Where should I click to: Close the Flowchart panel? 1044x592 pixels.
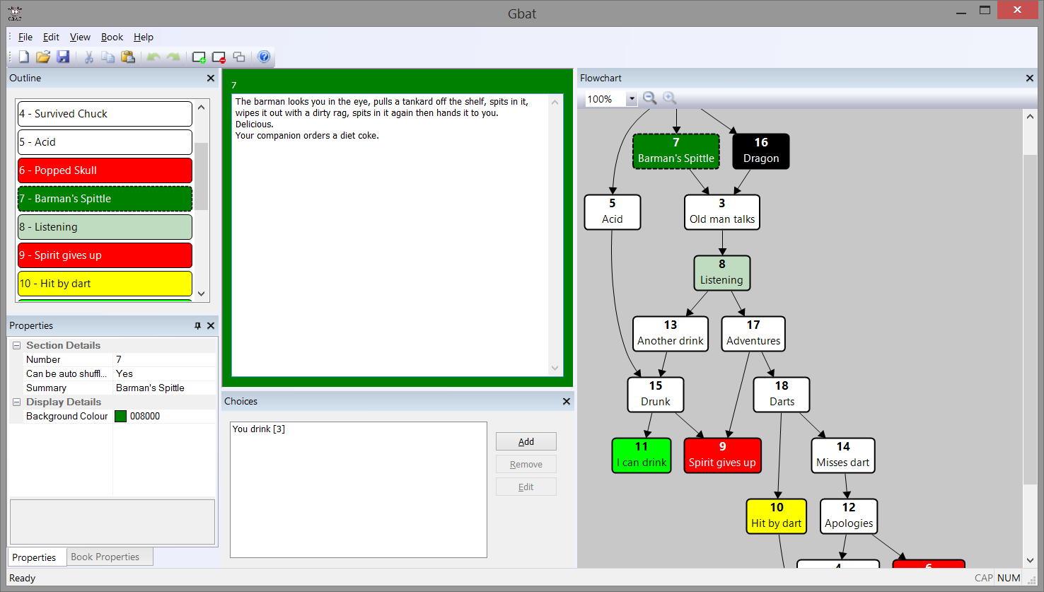pyautogui.click(x=1030, y=79)
